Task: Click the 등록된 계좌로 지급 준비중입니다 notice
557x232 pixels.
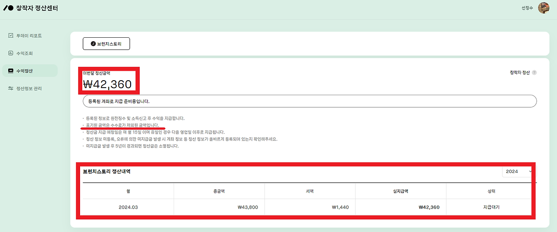Action: 309,101
